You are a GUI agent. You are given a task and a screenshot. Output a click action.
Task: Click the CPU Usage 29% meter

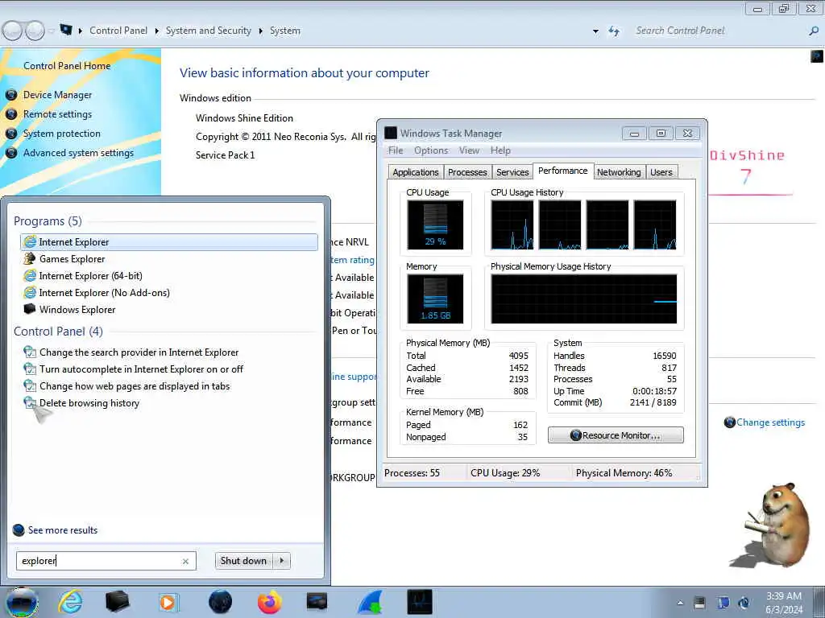tap(435, 225)
